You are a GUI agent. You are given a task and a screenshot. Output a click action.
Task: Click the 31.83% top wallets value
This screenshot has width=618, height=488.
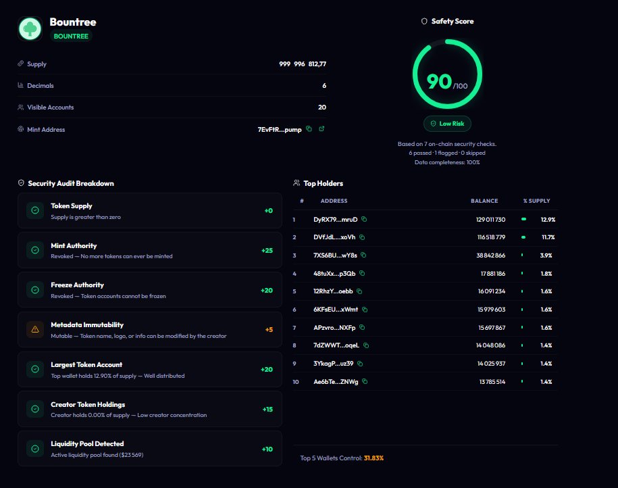click(374, 458)
